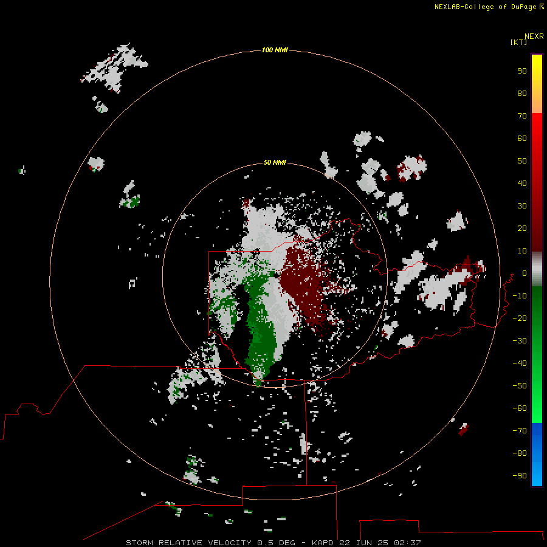The height and width of the screenshot is (547, 547).
Task: Click the 50 NMI range ring label
Action: click(x=275, y=162)
